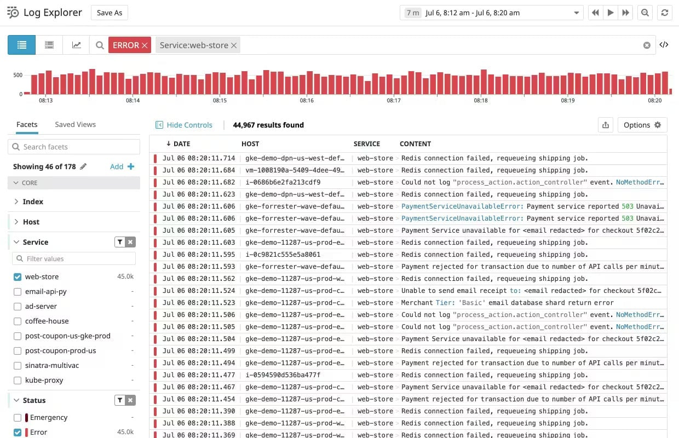679x438 pixels.
Task: Check the kube-proxy service
Action: [x=18, y=381]
